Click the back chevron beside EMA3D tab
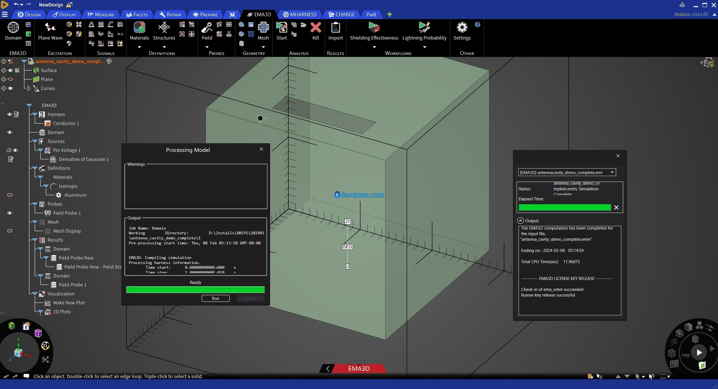 [328, 369]
